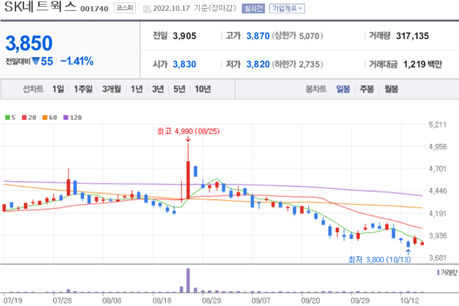Select the 일봉 candlestick tab
The width and height of the screenshot is (459, 306).
pyautogui.click(x=343, y=89)
